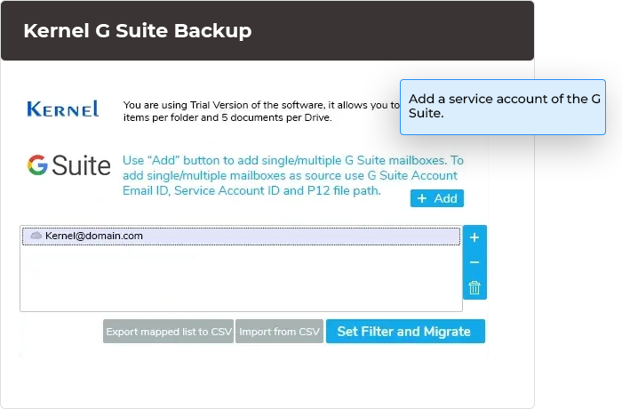Viewport: 622px width, 409px height.
Task: Click the trial version notice text
Action: pyautogui.click(x=262, y=111)
